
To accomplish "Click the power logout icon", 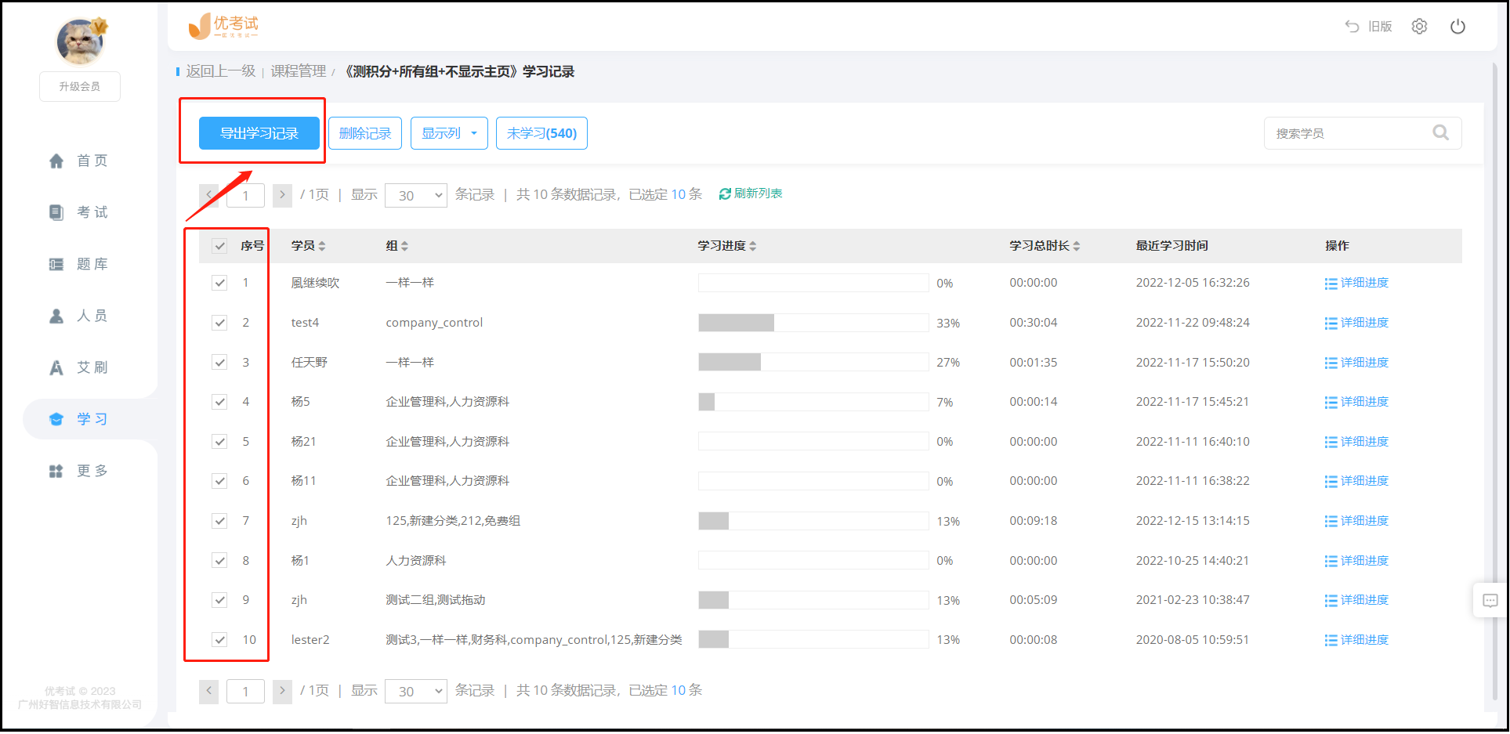I will tap(1457, 27).
